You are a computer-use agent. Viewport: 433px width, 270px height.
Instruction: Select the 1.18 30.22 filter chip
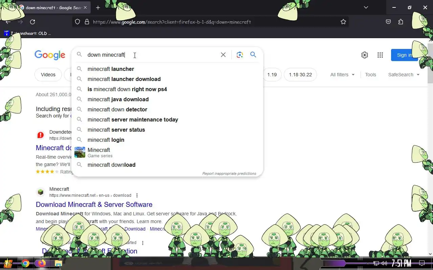pos(300,75)
